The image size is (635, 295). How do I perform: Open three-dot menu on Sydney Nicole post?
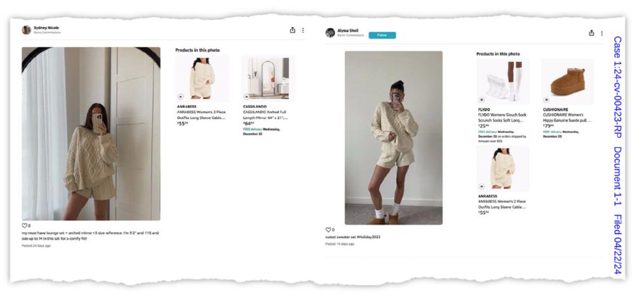click(x=303, y=30)
